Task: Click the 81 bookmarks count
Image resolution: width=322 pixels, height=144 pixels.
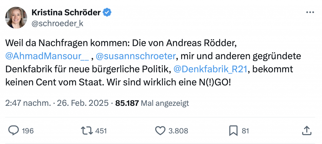Action: [245, 131]
